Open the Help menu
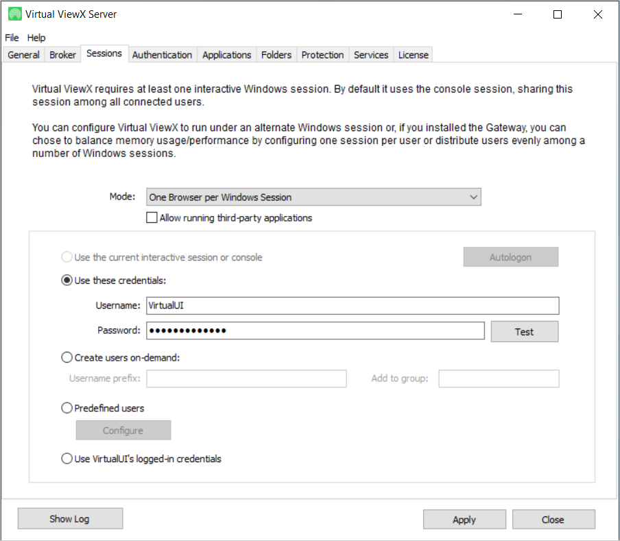Image resolution: width=620 pixels, height=541 pixels. click(x=36, y=38)
